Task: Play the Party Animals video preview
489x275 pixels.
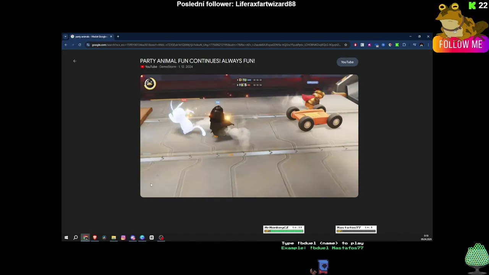Action: coord(249,136)
